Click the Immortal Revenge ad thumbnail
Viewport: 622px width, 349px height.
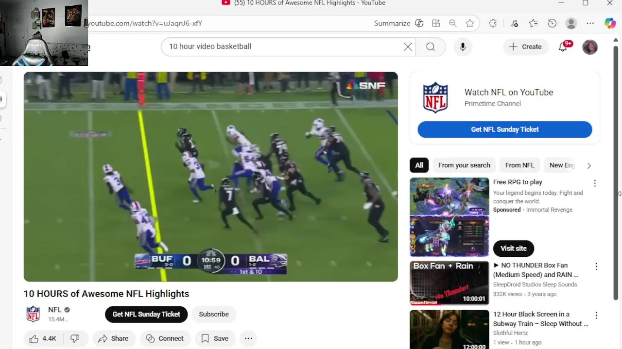point(449,217)
